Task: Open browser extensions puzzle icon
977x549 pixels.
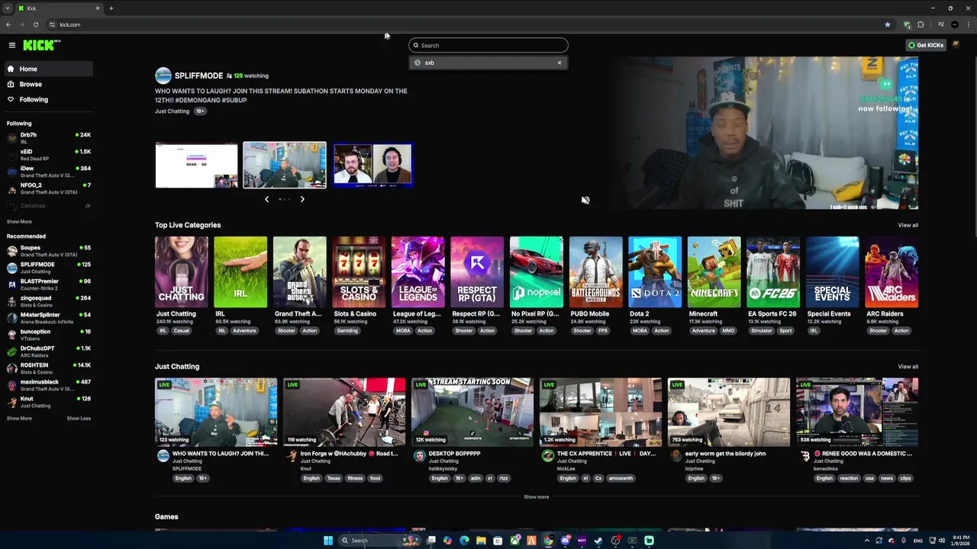Action: tap(921, 24)
